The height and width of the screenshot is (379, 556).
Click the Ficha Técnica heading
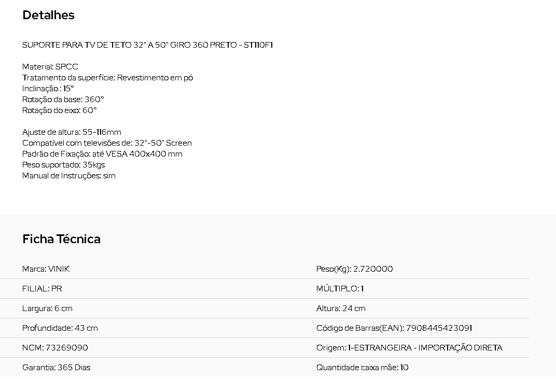point(61,239)
